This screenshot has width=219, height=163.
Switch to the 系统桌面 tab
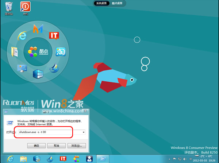(100, 3)
